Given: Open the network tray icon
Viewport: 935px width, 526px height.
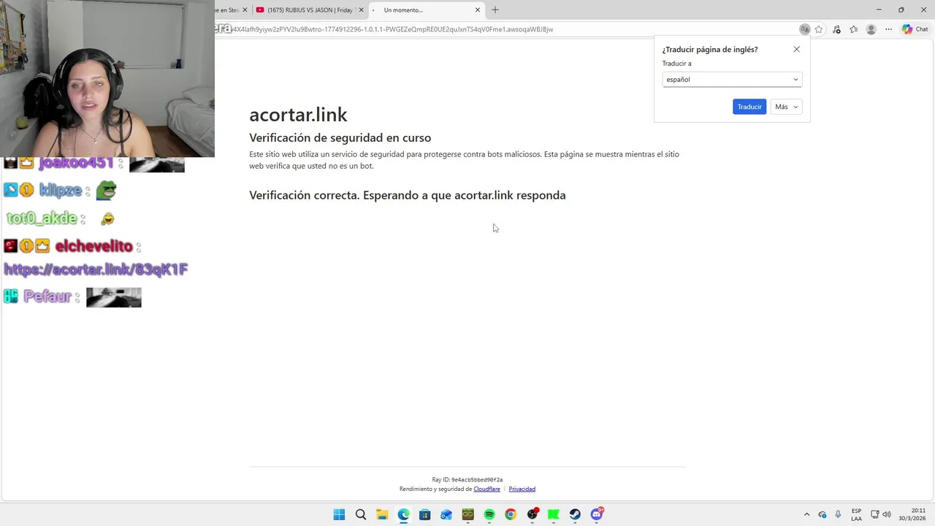Looking at the screenshot, I should 875,514.
